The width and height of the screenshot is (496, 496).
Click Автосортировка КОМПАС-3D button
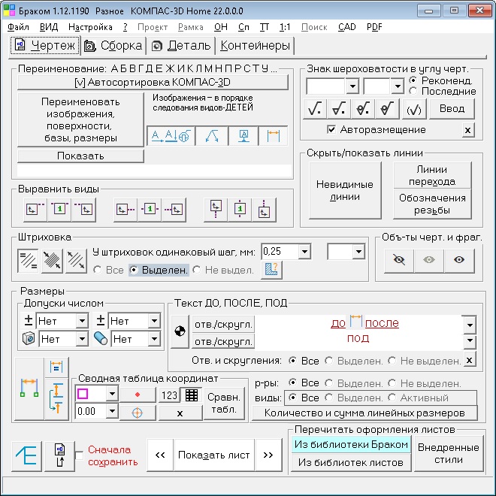point(153,83)
